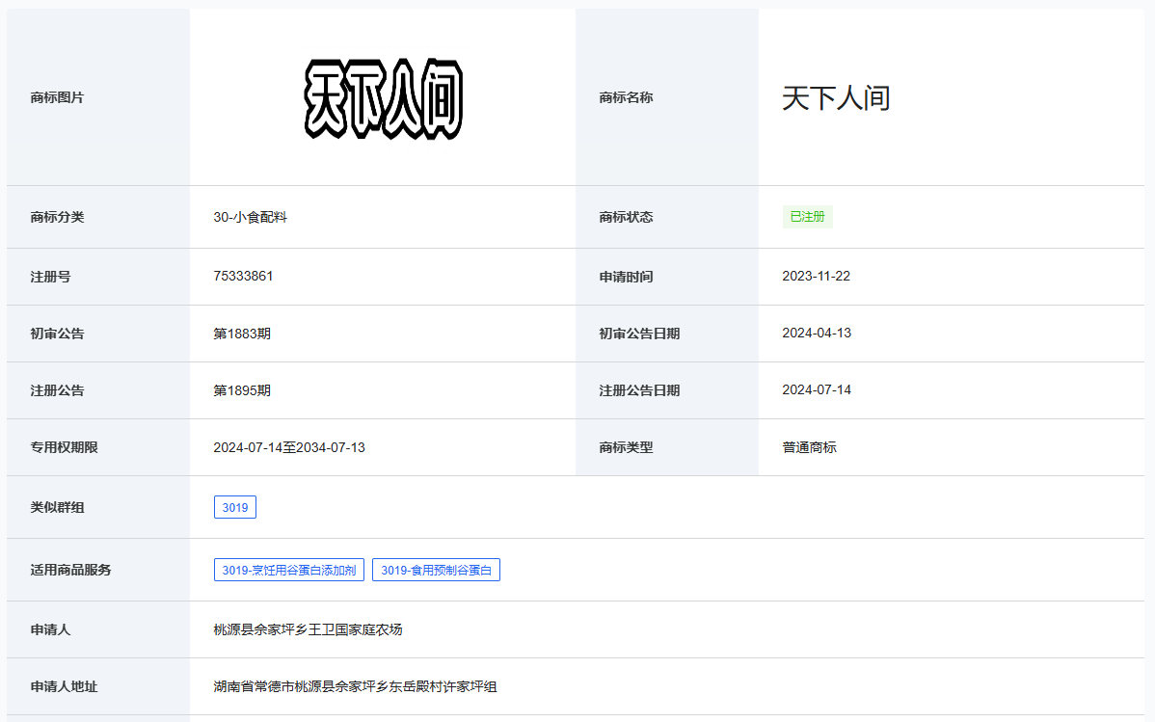Screen dimensions: 1155x722
Task: Select the registration number 75333861
Action: coord(243,277)
